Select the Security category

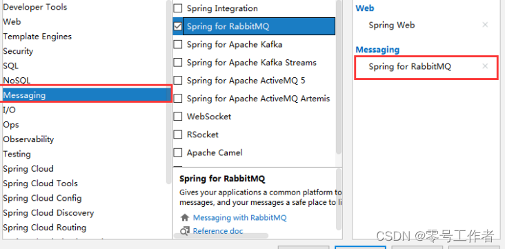(18, 51)
